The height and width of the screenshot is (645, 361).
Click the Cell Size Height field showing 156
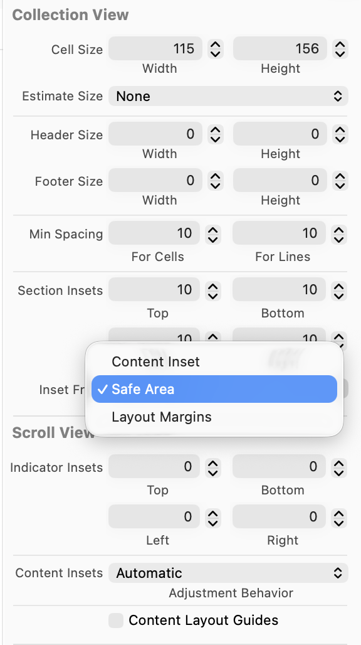(x=280, y=49)
